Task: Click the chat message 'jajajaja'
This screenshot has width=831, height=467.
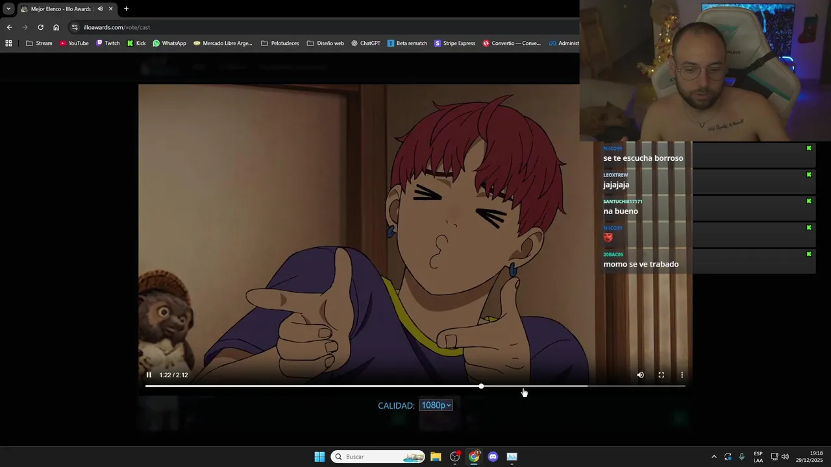Action: point(616,185)
